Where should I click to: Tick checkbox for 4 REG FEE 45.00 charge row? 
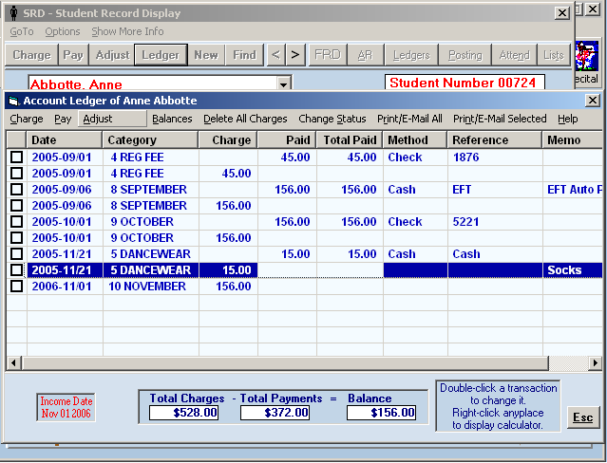pyautogui.click(x=17, y=174)
